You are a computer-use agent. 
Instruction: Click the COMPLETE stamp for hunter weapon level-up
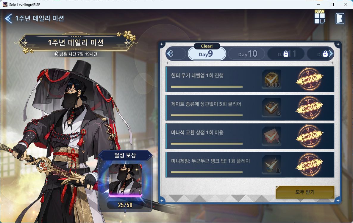pyautogui.click(x=310, y=79)
